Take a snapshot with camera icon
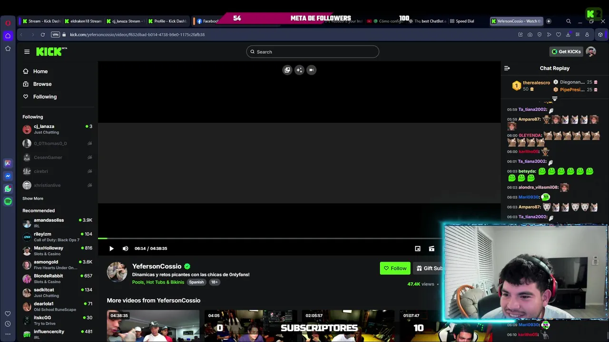 pyautogui.click(x=530, y=35)
